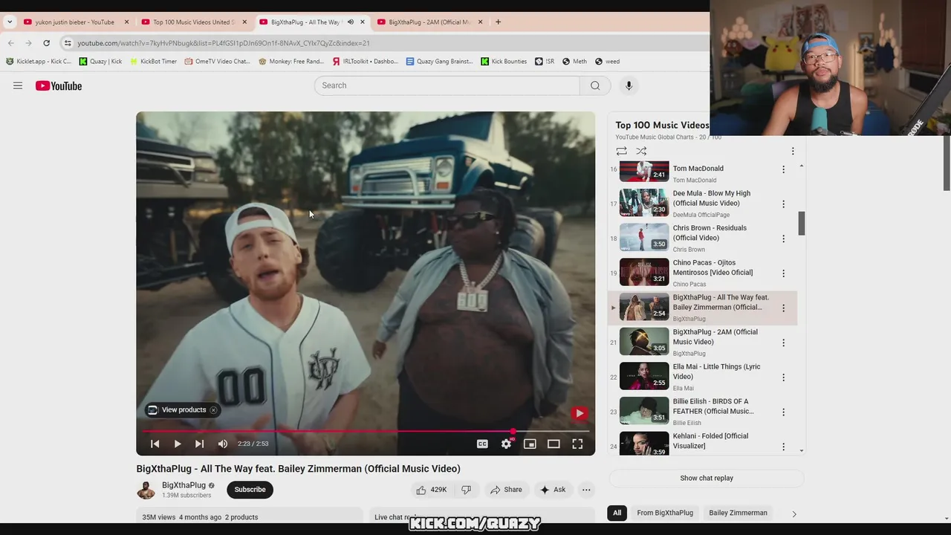
Task: Play Dee Mula Blow My High thumbnail
Action: pos(644,202)
